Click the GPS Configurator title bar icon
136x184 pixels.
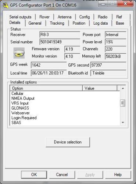6,6
